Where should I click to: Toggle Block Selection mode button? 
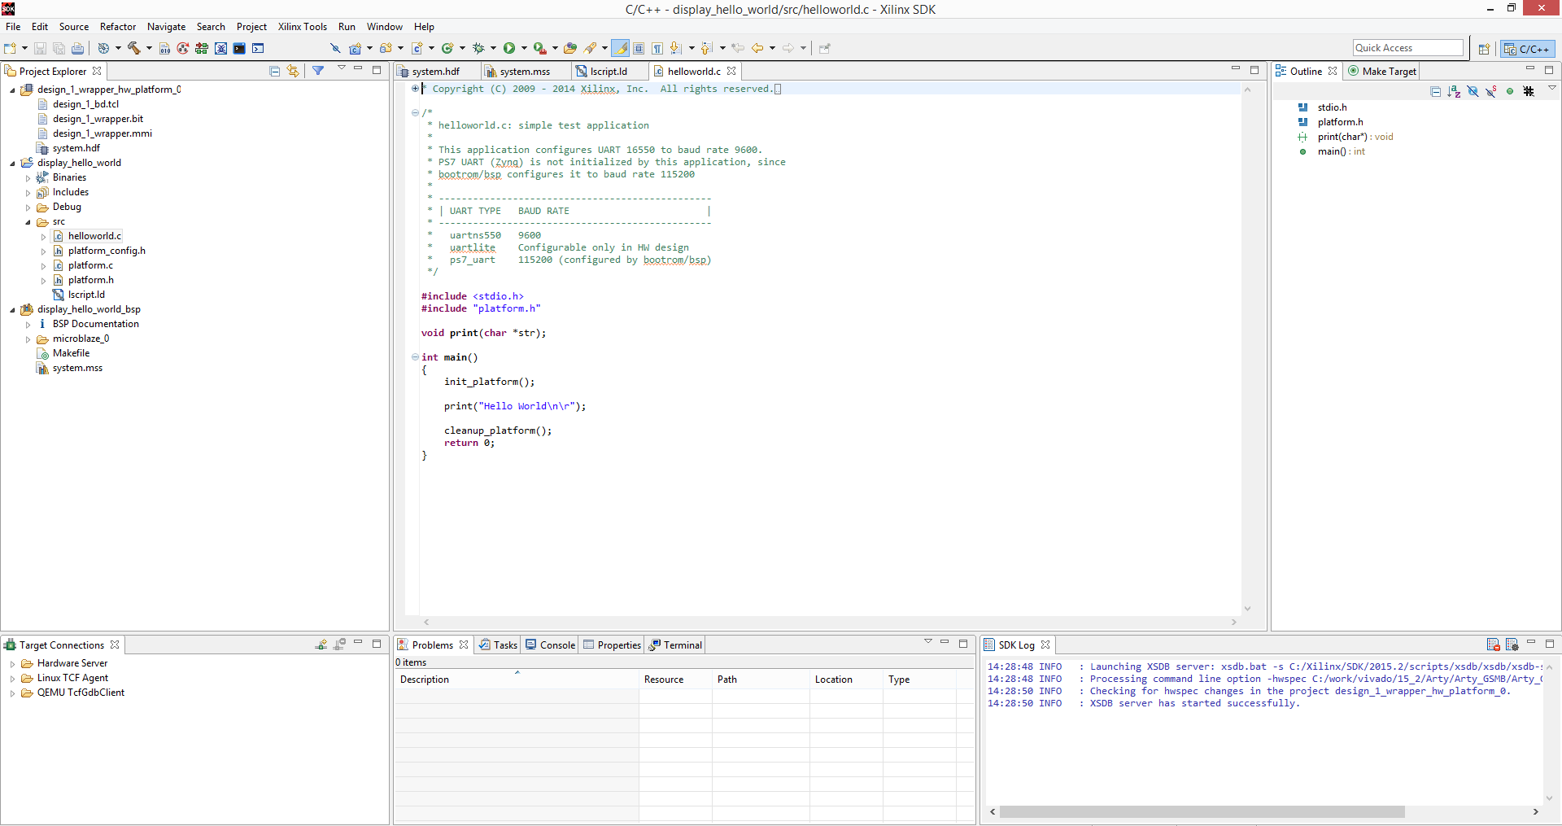pyautogui.click(x=639, y=48)
